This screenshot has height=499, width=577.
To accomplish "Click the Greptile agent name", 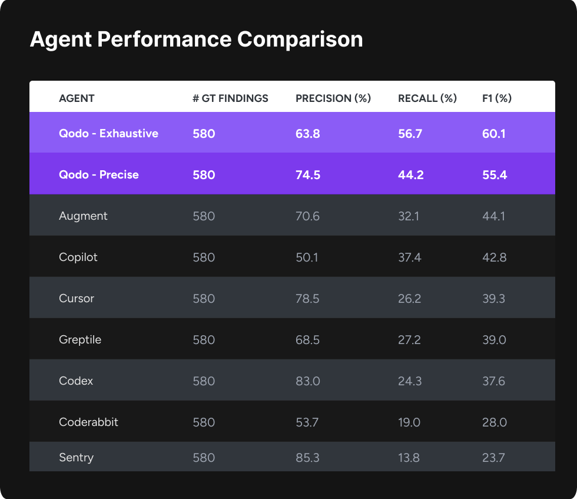I will (80, 340).
